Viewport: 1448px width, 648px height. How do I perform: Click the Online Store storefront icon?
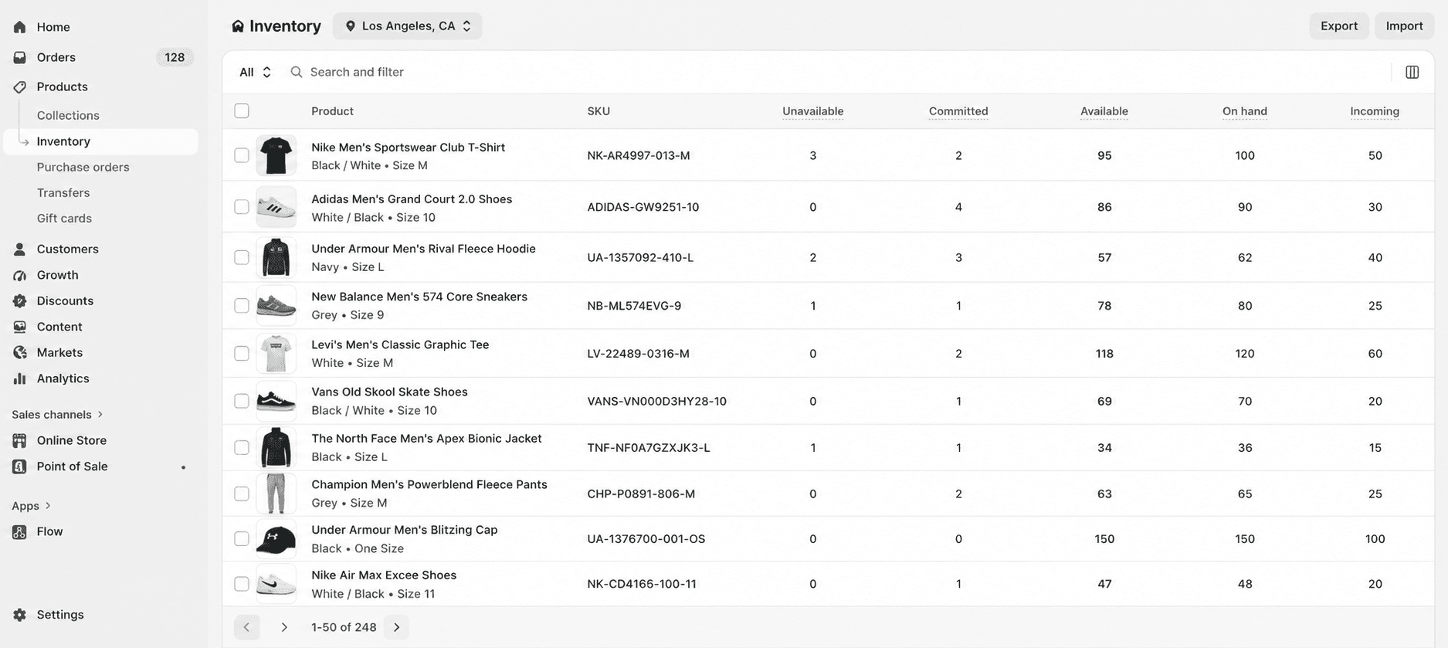[x=20, y=440]
